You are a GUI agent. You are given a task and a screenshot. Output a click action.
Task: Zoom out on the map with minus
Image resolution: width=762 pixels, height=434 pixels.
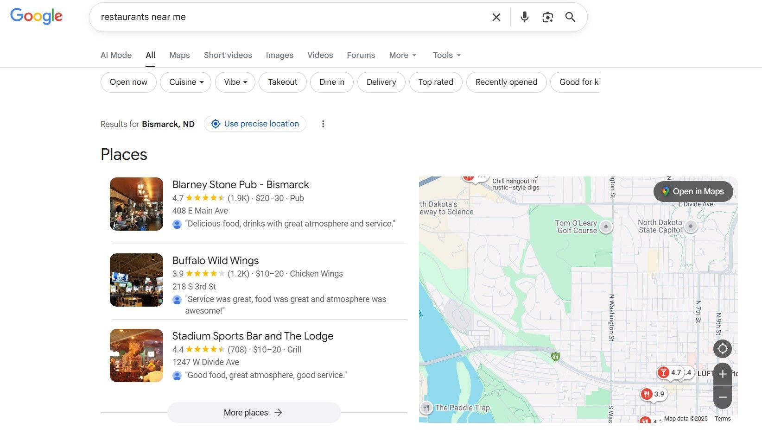[723, 397]
